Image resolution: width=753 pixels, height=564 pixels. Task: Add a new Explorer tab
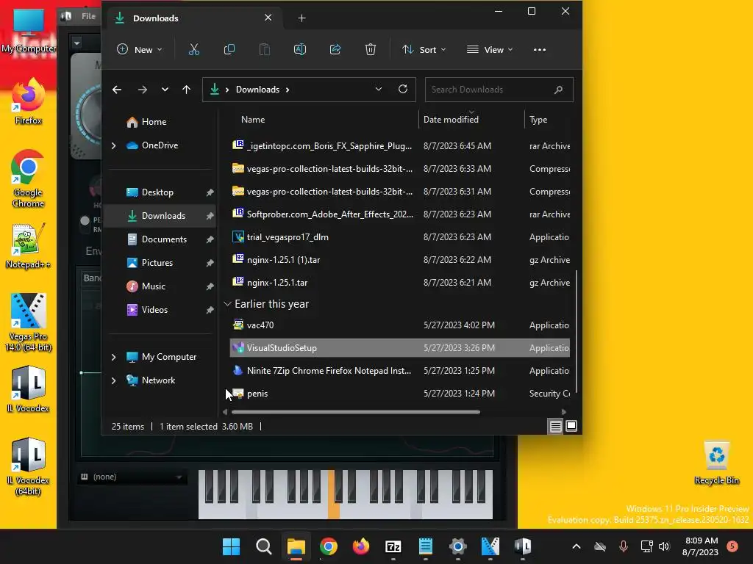[301, 18]
